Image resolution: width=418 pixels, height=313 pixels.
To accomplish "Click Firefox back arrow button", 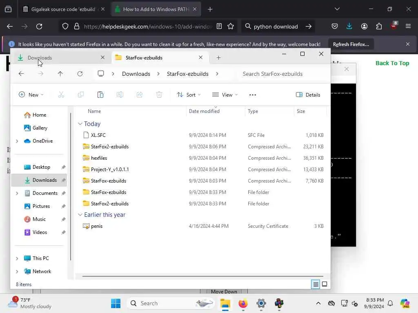I will (x=10, y=26).
